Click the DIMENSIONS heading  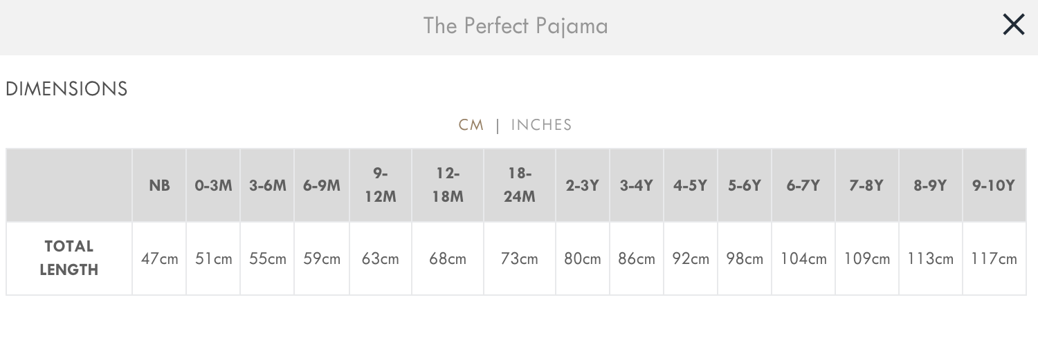pyautogui.click(x=66, y=89)
